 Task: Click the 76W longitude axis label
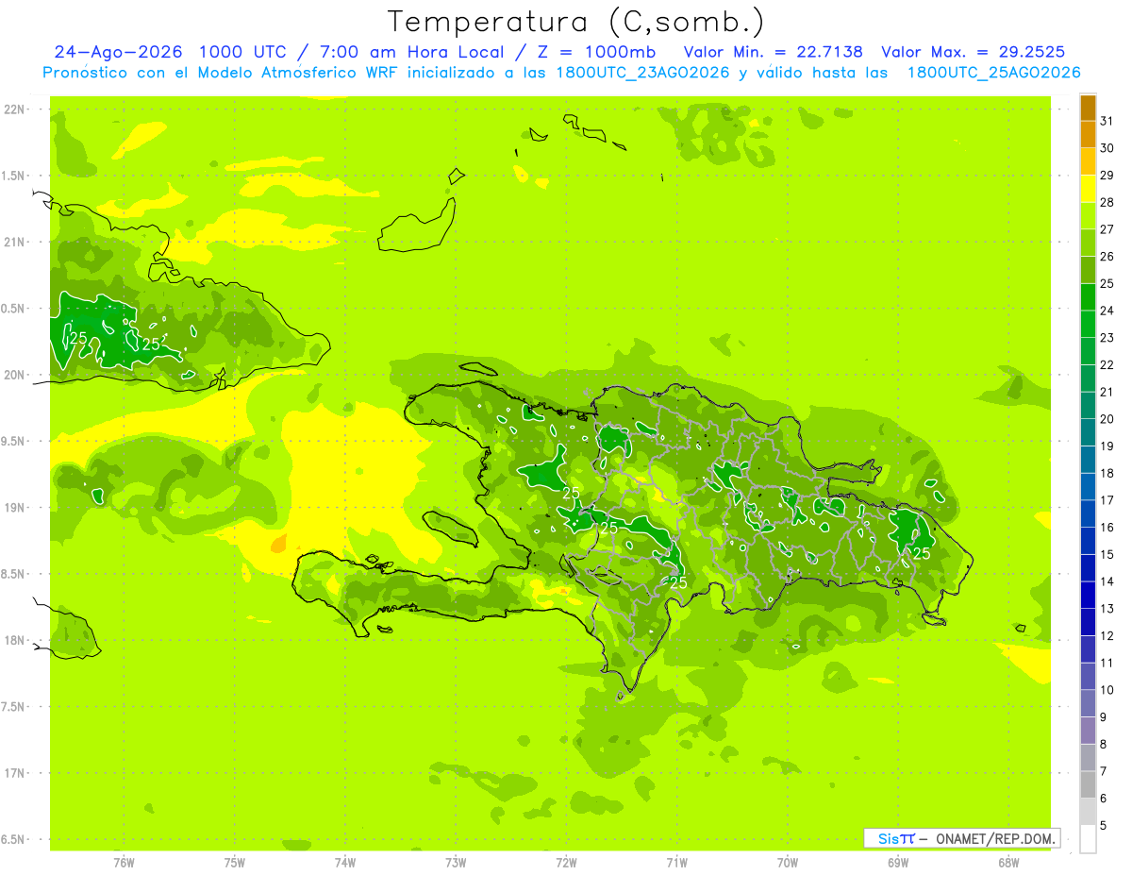[124, 862]
